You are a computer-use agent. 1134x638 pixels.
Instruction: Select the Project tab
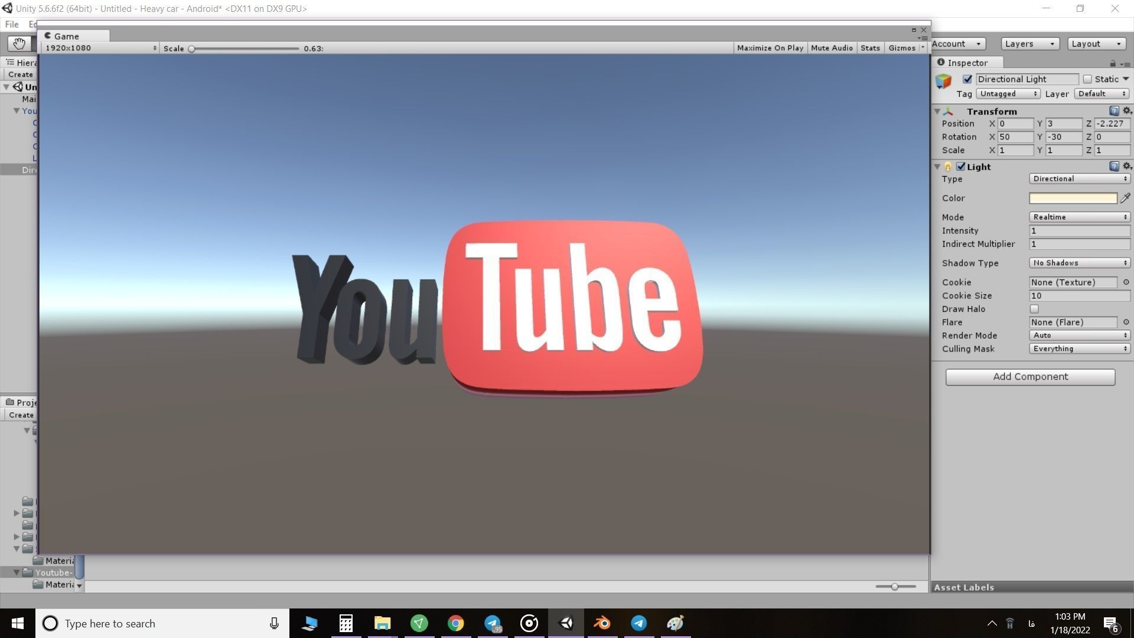20,402
